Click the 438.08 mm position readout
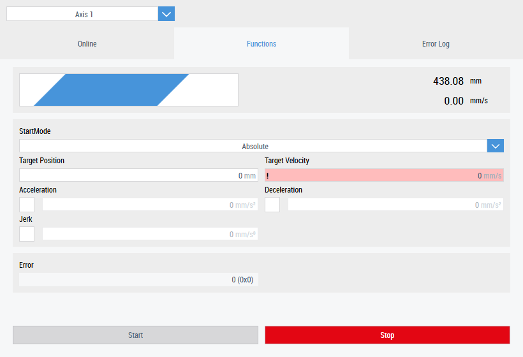523x357 pixels. pyautogui.click(x=457, y=81)
